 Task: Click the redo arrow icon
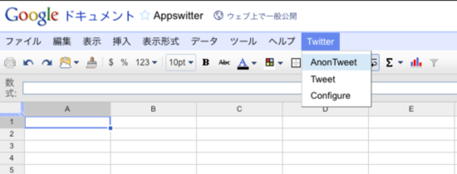click(x=47, y=63)
